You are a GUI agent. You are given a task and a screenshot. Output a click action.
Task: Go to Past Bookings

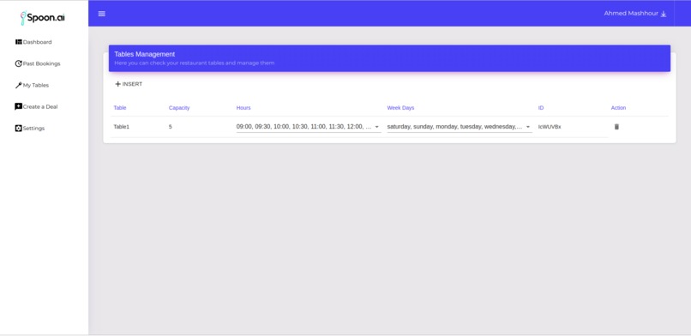tap(38, 63)
